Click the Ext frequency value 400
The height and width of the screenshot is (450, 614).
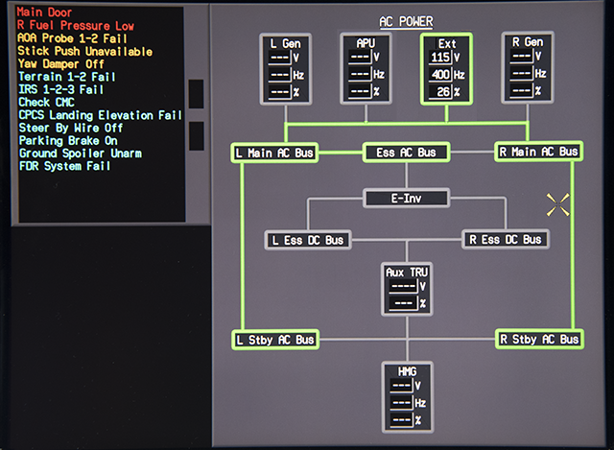pyautogui.click(x=440, y=75)
